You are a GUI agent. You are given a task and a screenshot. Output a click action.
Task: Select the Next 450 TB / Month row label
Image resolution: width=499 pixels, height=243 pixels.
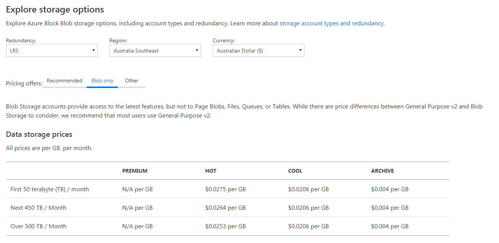click(x=38, y=208)
